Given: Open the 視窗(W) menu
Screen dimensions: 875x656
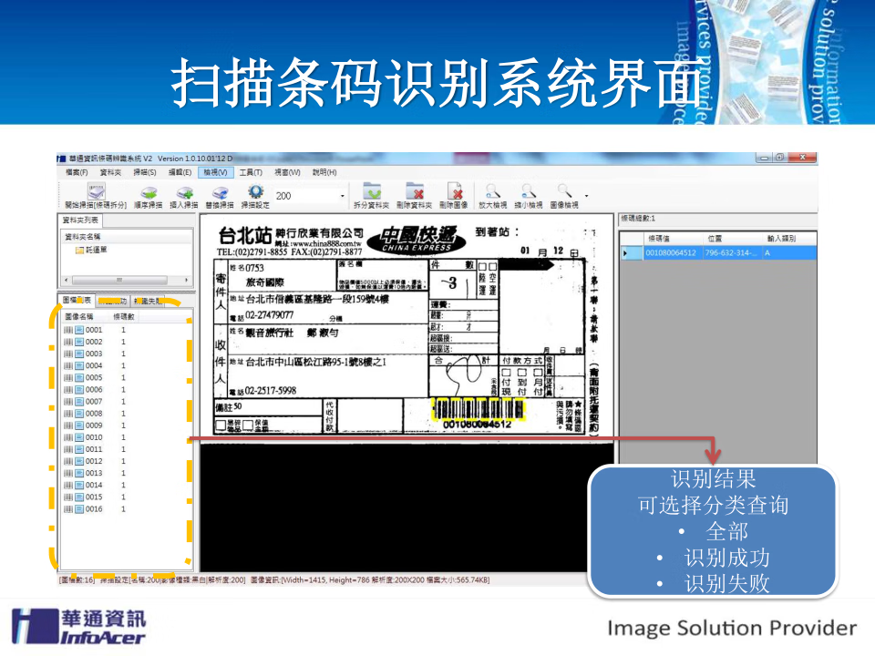Looking at the screenshot, I should pos(287,172).
